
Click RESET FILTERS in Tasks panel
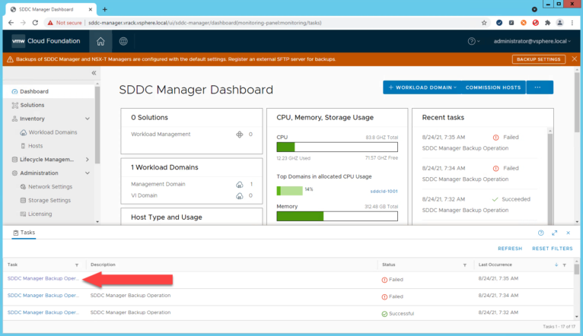pyautogui.click(x=552, y=249)
